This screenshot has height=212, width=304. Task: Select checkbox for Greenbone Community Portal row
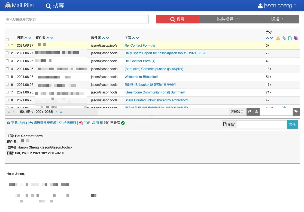tap(7, 92)
